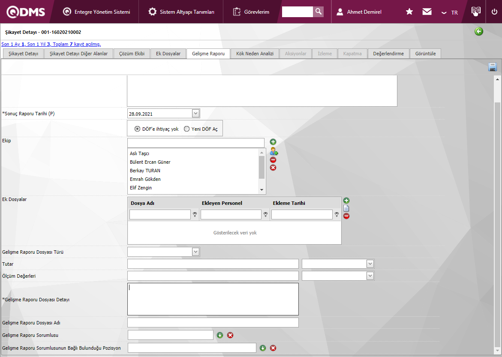The width and height of the screenshot is (502, 357).
Task: Click the QDMS logo
Action: tap(26, 12)
